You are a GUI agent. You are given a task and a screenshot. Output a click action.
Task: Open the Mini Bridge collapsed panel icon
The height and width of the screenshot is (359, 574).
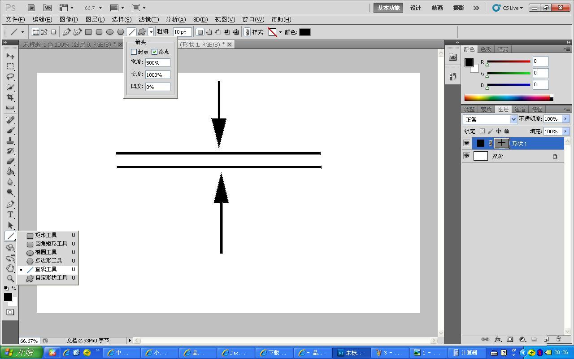[452, 57]
